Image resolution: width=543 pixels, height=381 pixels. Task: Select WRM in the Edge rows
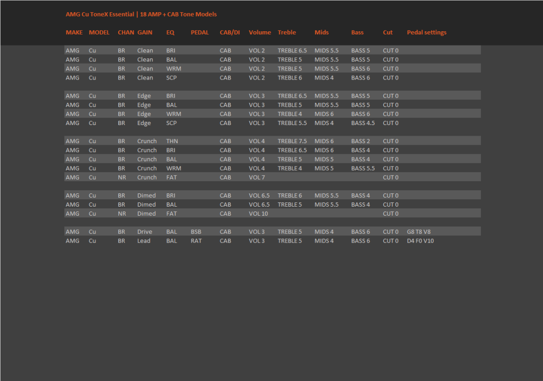pos(173,114)
